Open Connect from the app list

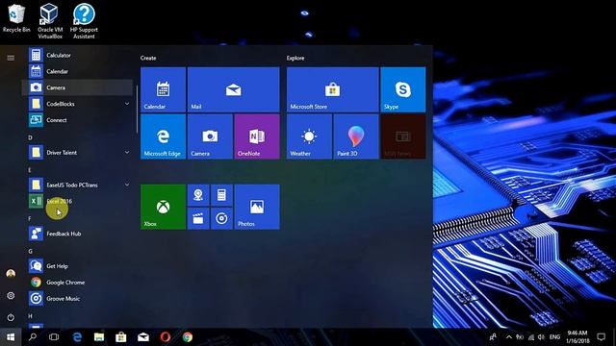77,120
